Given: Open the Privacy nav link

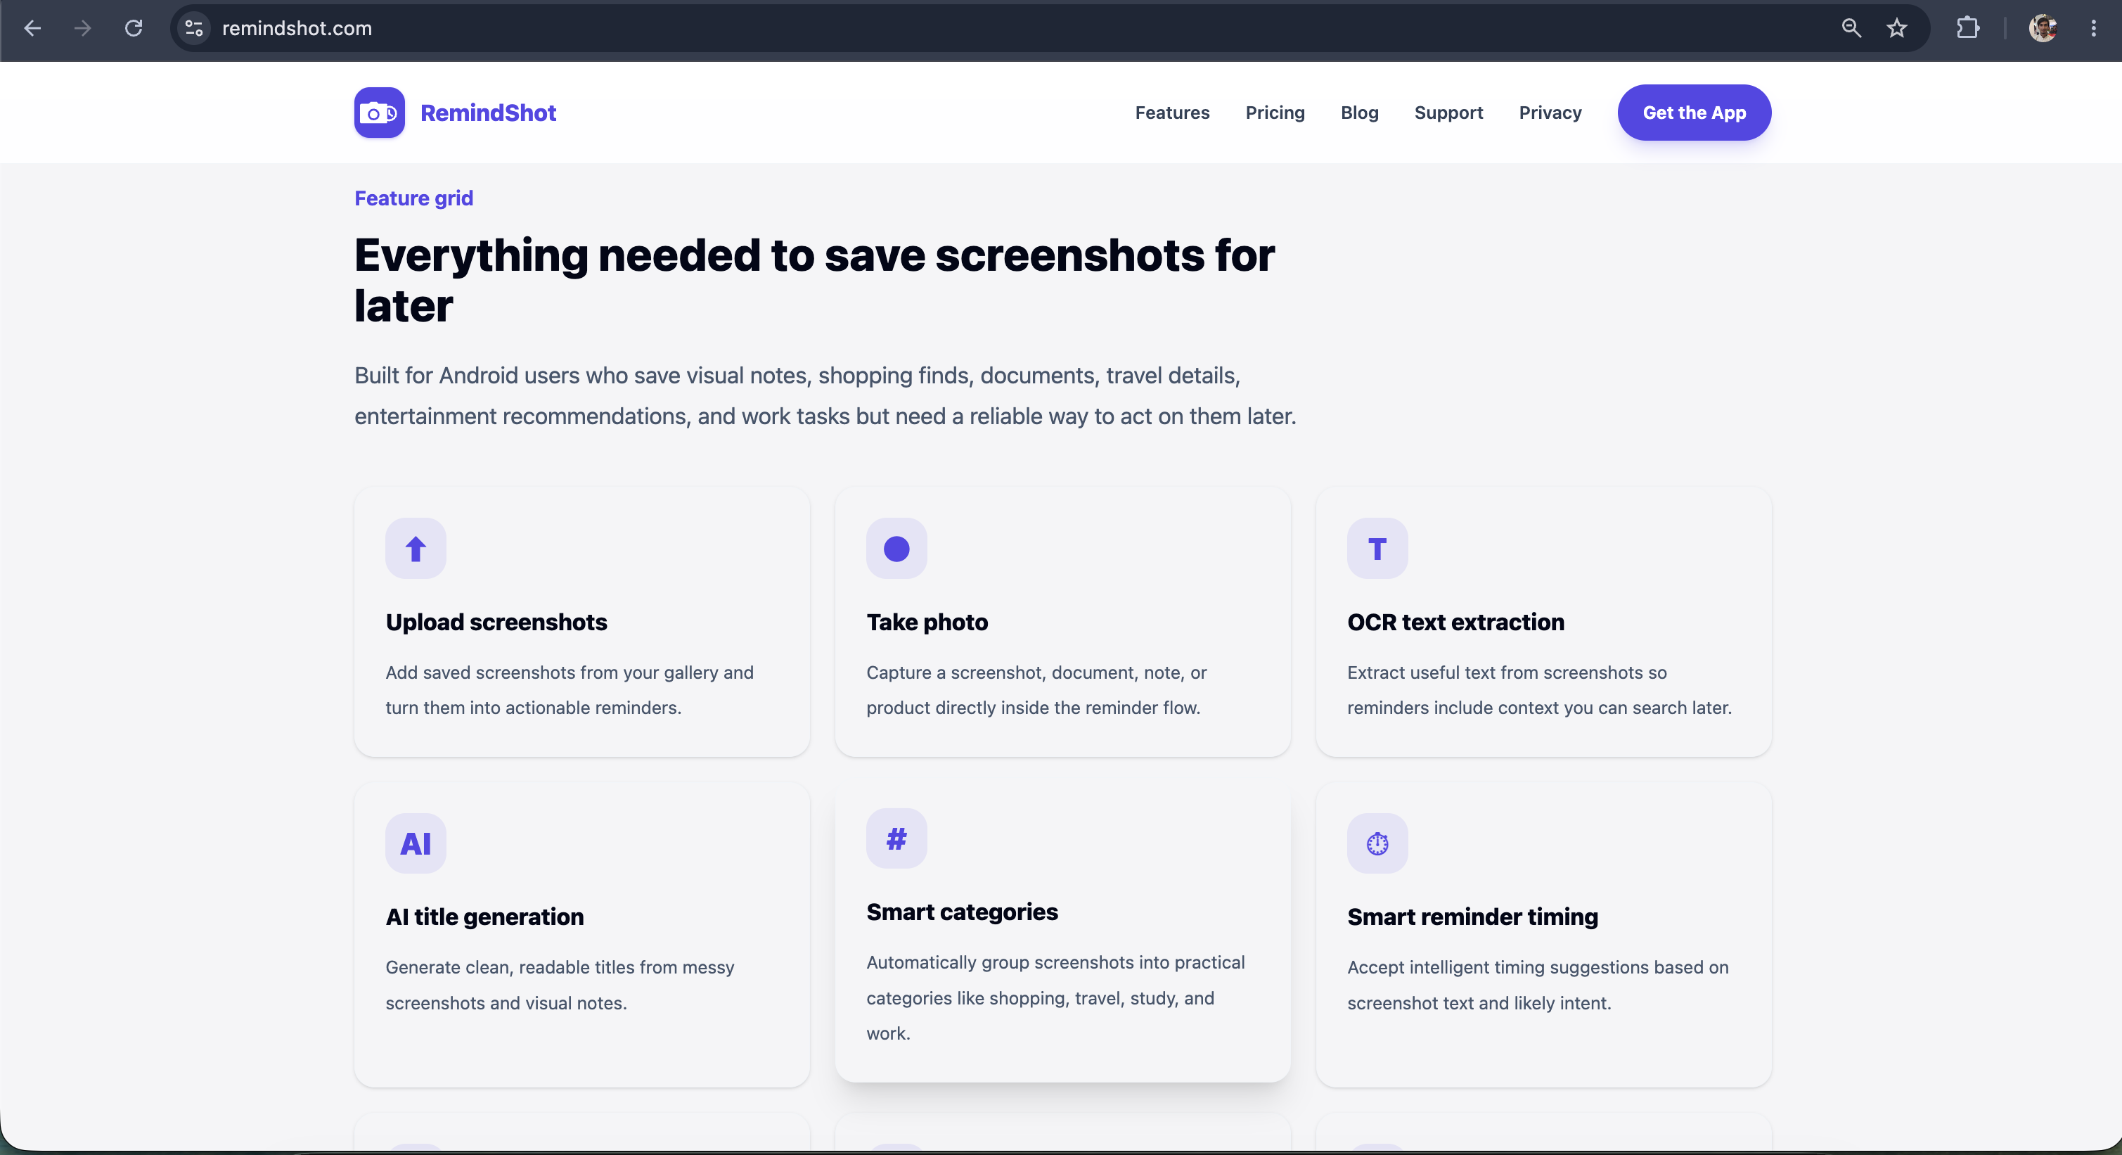Looking at the screenshot, I should point(1550,113).
